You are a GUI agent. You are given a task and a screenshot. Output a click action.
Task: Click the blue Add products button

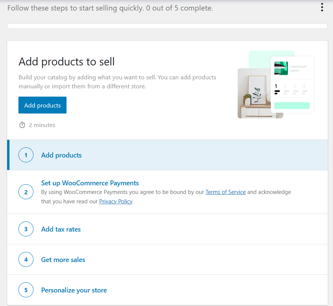[x=42, y=105]
